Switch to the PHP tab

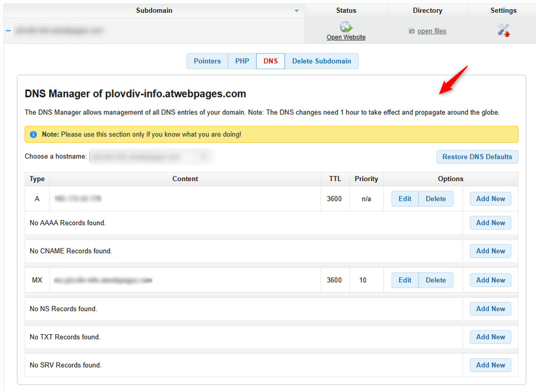click(242, 61)
